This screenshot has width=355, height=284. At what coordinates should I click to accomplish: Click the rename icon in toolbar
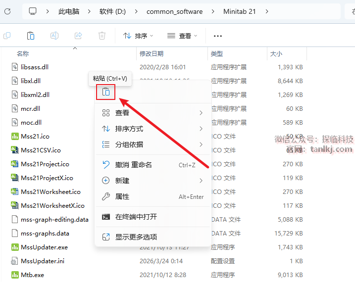coord(54,36)
